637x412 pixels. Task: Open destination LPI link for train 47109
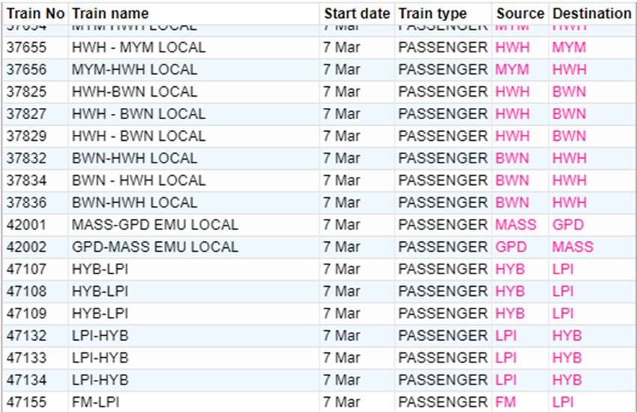[x=562, y=313]
